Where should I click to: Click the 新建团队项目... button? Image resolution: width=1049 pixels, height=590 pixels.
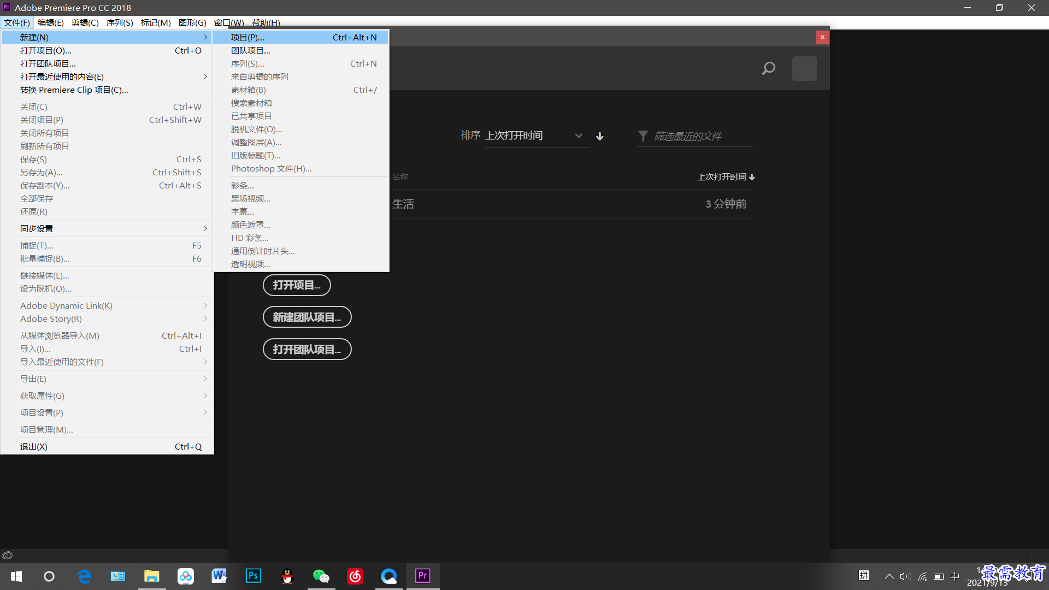(307, 317)
